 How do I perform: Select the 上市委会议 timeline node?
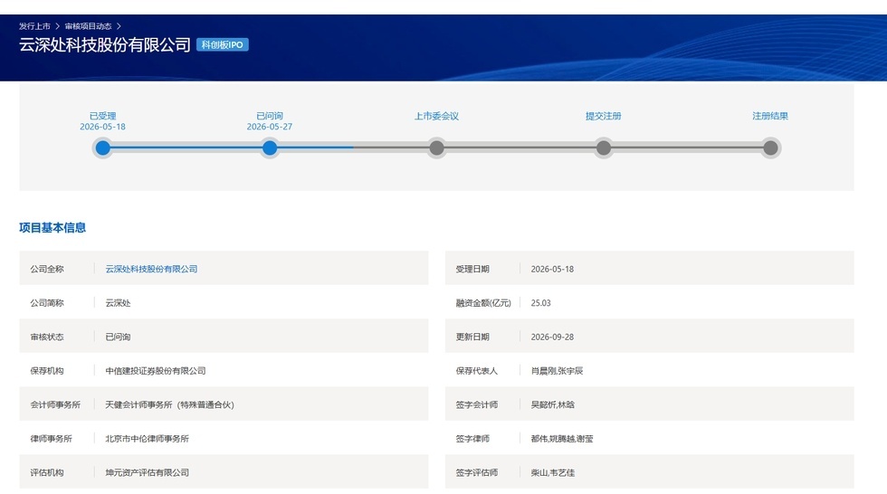(436, 148)
